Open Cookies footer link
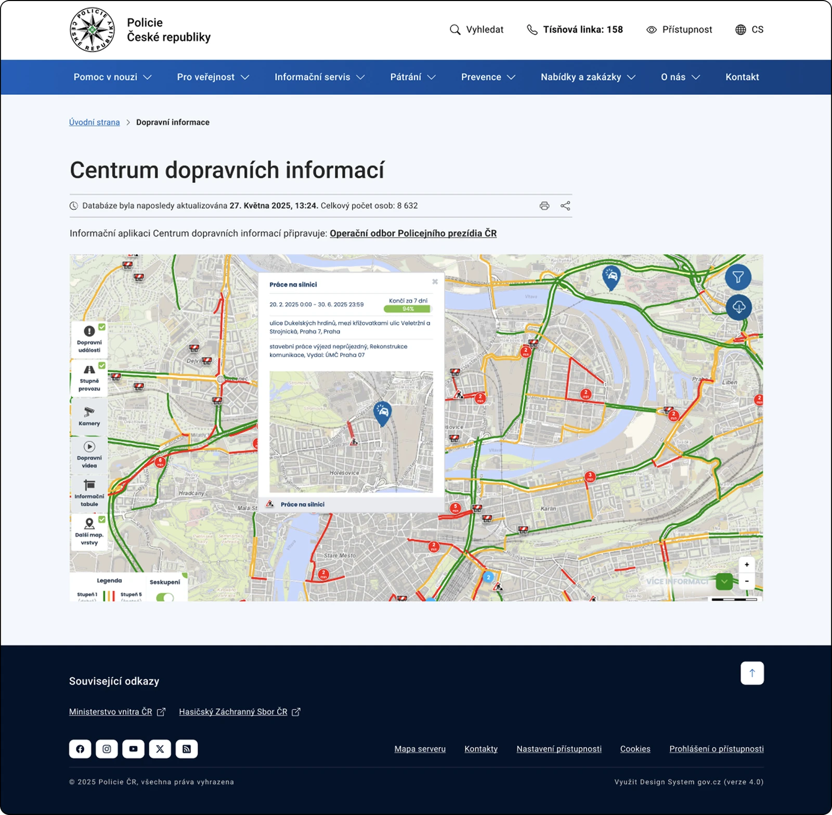The height and width of the screenshot is (815, 832). point(635,749)
